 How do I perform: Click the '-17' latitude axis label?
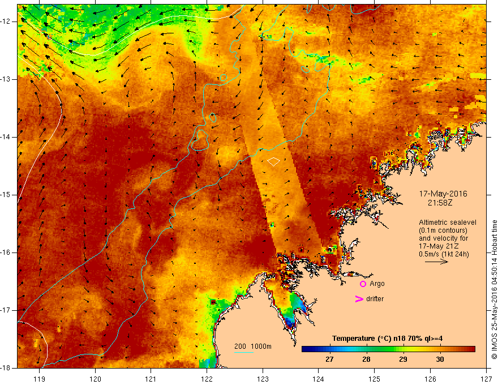tap(6, 310)
